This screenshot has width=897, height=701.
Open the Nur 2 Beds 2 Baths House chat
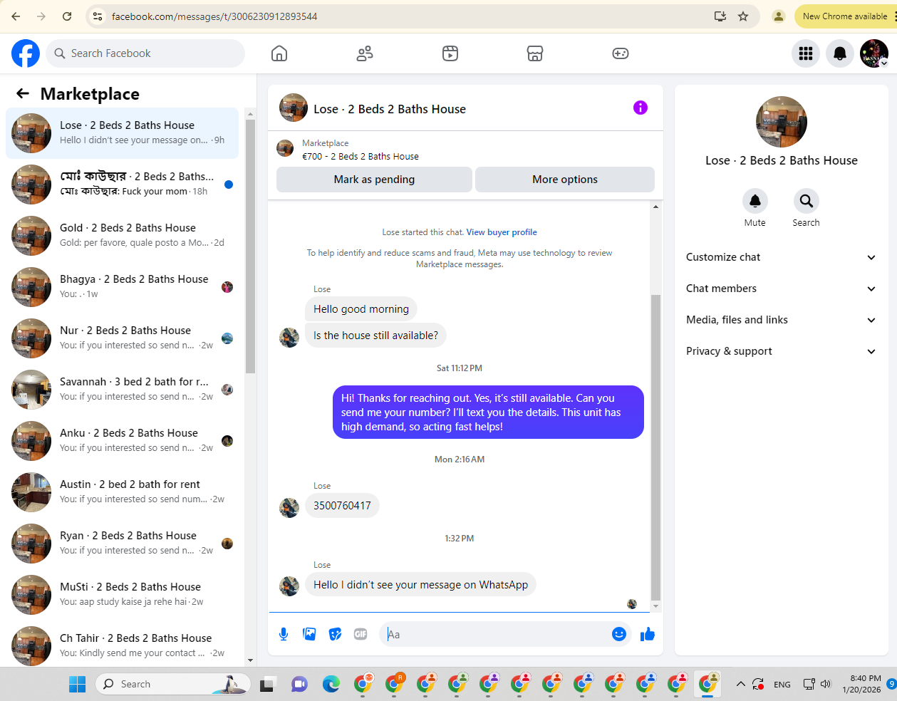coord(122,338)
